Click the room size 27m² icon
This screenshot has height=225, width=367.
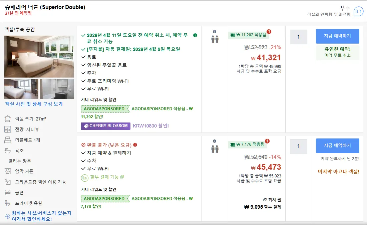point(8,118)
